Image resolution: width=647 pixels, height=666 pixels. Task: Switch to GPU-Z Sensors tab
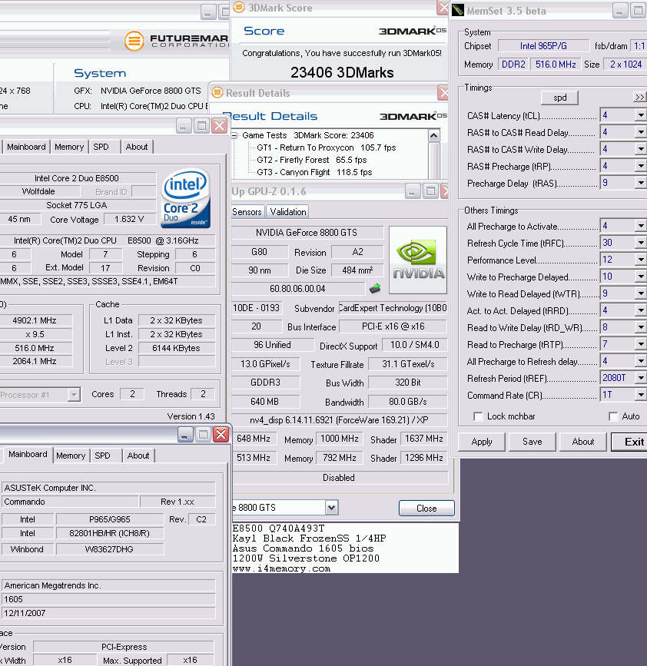click(x=247, y=212)
